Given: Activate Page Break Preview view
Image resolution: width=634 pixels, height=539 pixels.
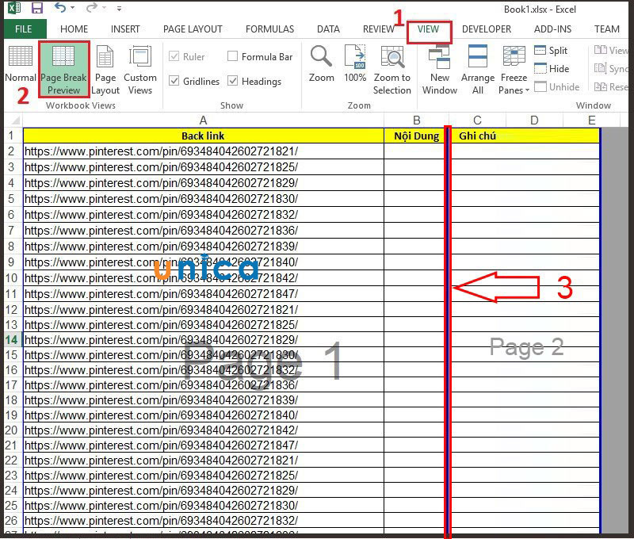Looking at the screenshot, I should (63, 69).
